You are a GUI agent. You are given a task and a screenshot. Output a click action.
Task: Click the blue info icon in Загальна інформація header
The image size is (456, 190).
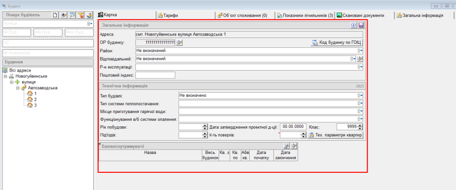pyautogui.click(x=354, y=25)
